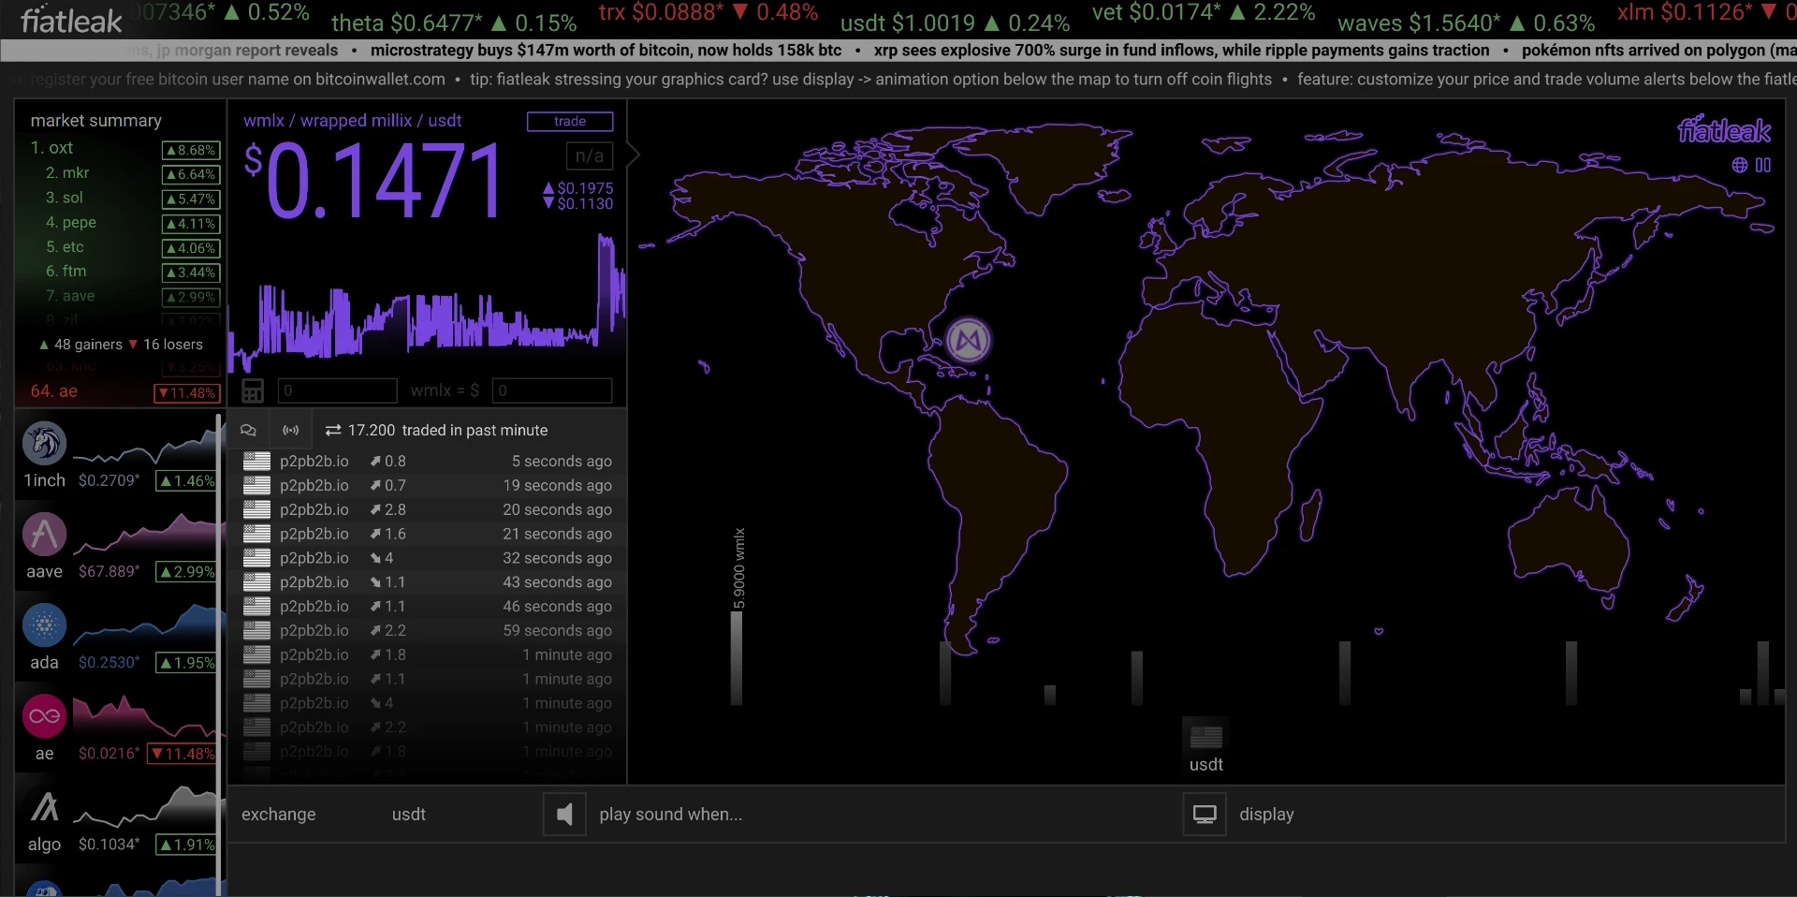Click the sell arrow in 32 seconds ago row
Screen dimensions: 1797x897
tap(375, 558)
